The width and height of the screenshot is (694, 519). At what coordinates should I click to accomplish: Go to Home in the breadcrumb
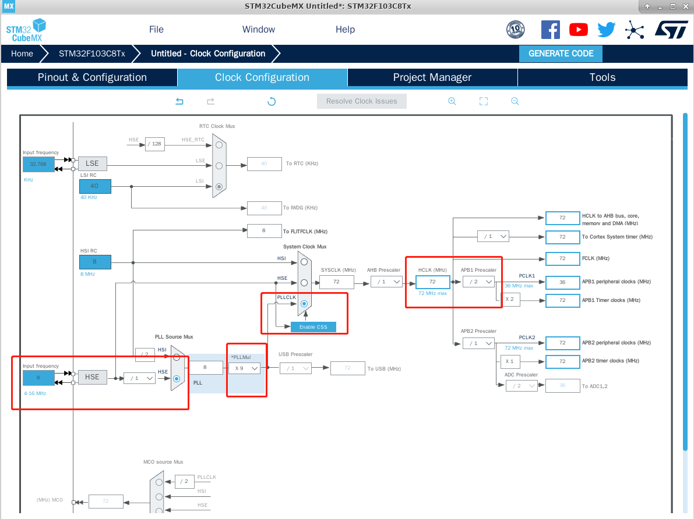[22, 54]
